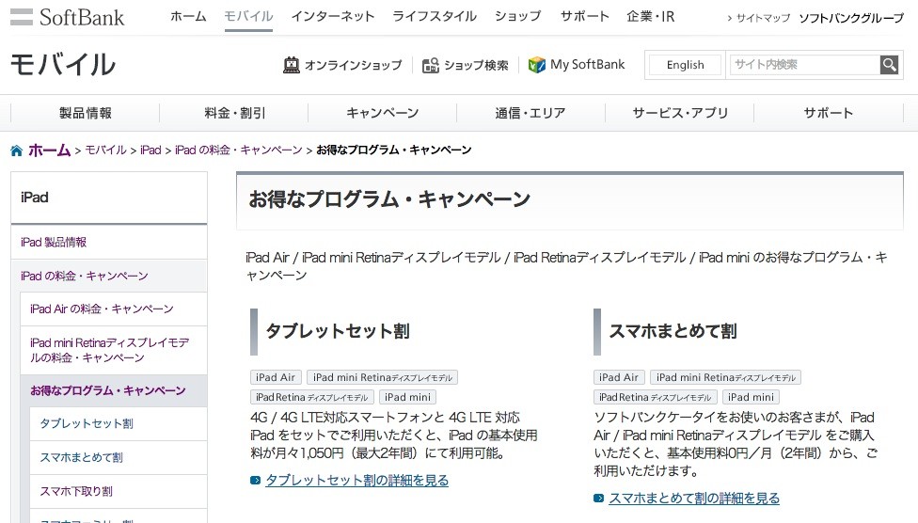Open iPad Air の料金・キャンペーン sidebar item
The height and width of the screenshot is (523, 918).
point(114,309)
